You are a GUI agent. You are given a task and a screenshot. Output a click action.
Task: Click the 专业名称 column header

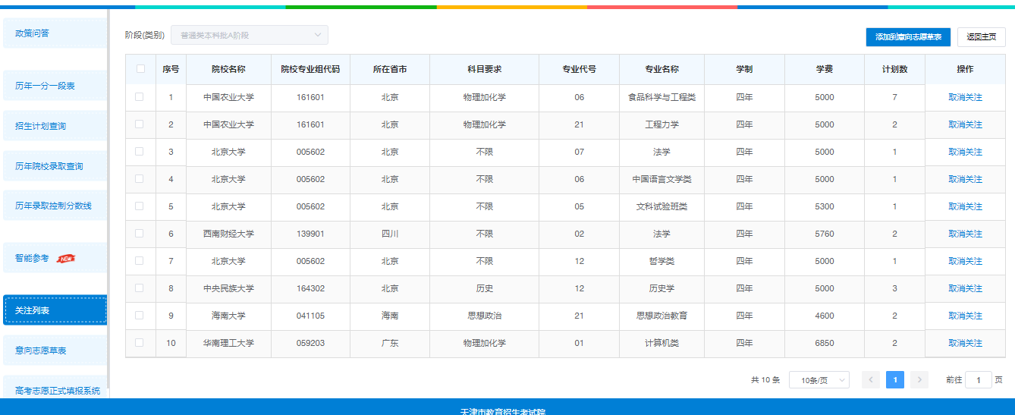click(661, 69)
